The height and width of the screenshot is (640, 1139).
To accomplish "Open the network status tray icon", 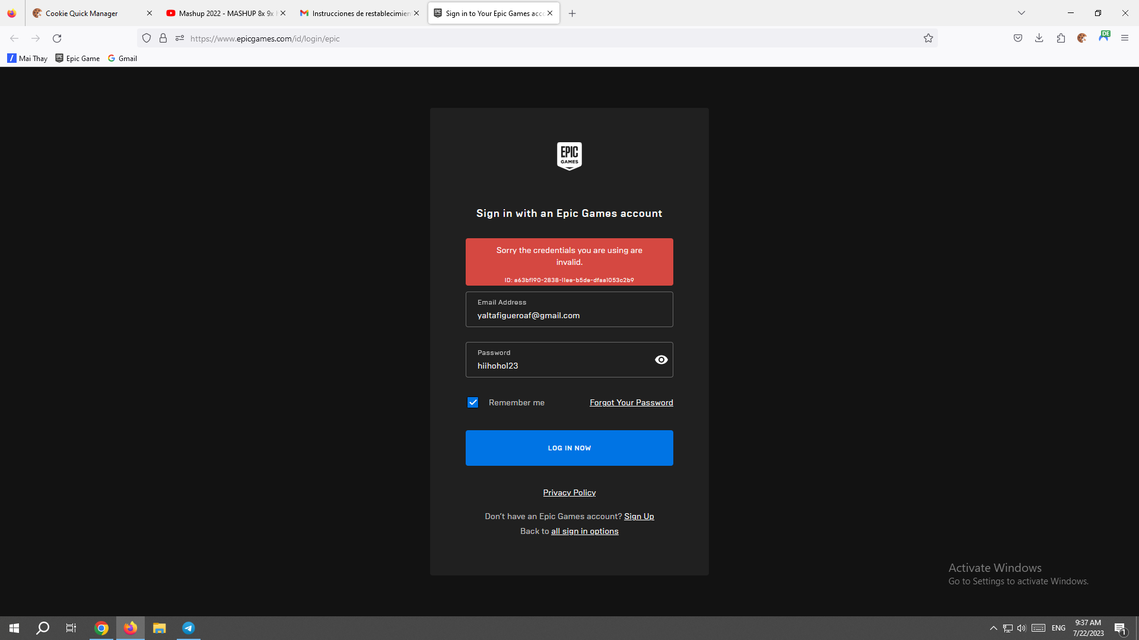I will (x=1008, y=628).
